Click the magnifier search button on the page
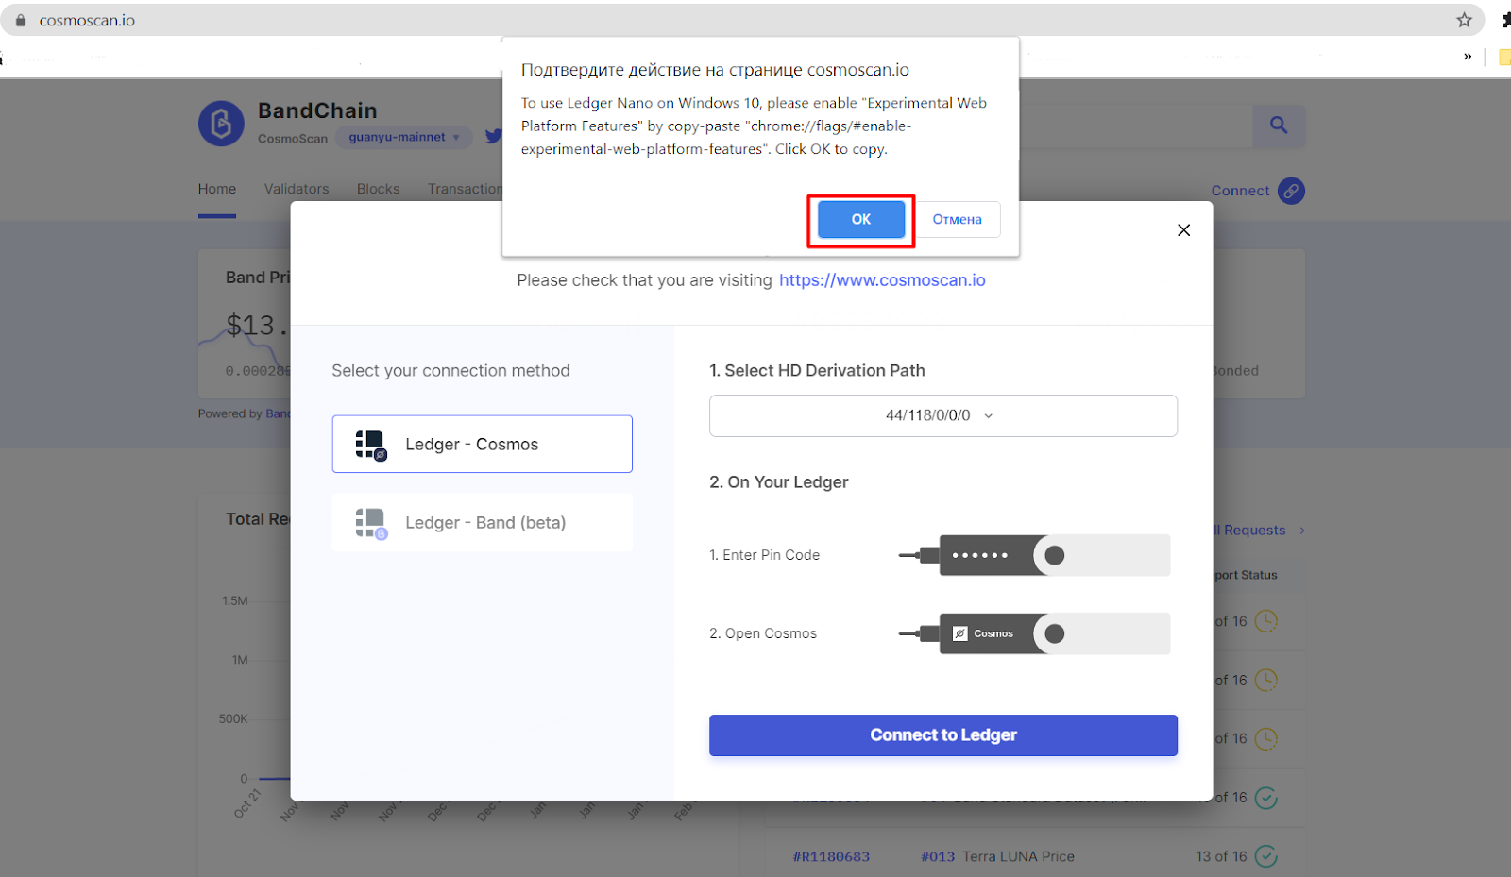 (x=1279, y=126)
